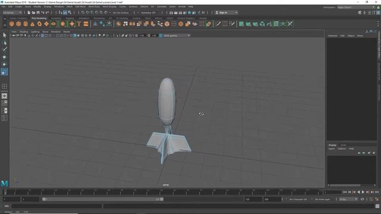Click the Type text tool shelf icon
381x214 pixels.
click(x=79, y=24)
